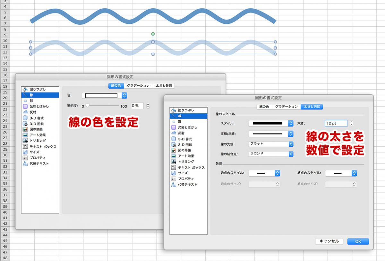Switch to グラデーション tab in front dialog

286,107
